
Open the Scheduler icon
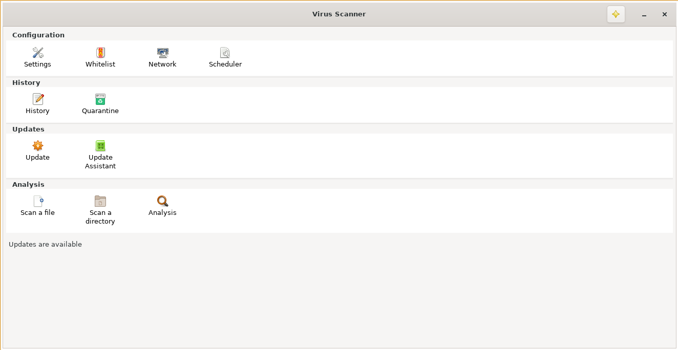(225, 53)
